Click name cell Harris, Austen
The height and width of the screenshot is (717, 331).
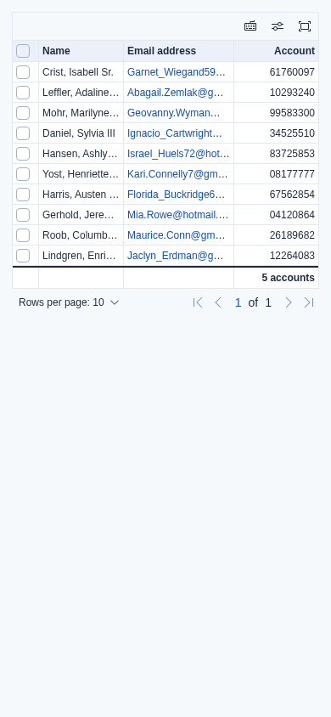pos(81,195)
